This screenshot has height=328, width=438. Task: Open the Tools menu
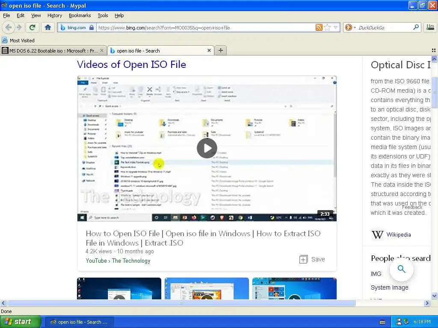(103, 15)
